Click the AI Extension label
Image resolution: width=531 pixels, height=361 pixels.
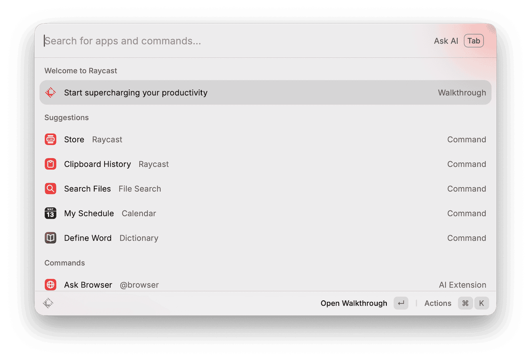click(462, 285)
